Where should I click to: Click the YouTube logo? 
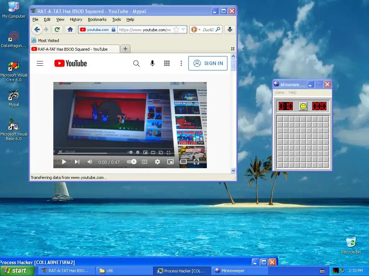(x=71, y=63)
